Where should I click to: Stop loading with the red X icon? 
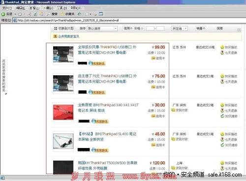click(29, 14)
